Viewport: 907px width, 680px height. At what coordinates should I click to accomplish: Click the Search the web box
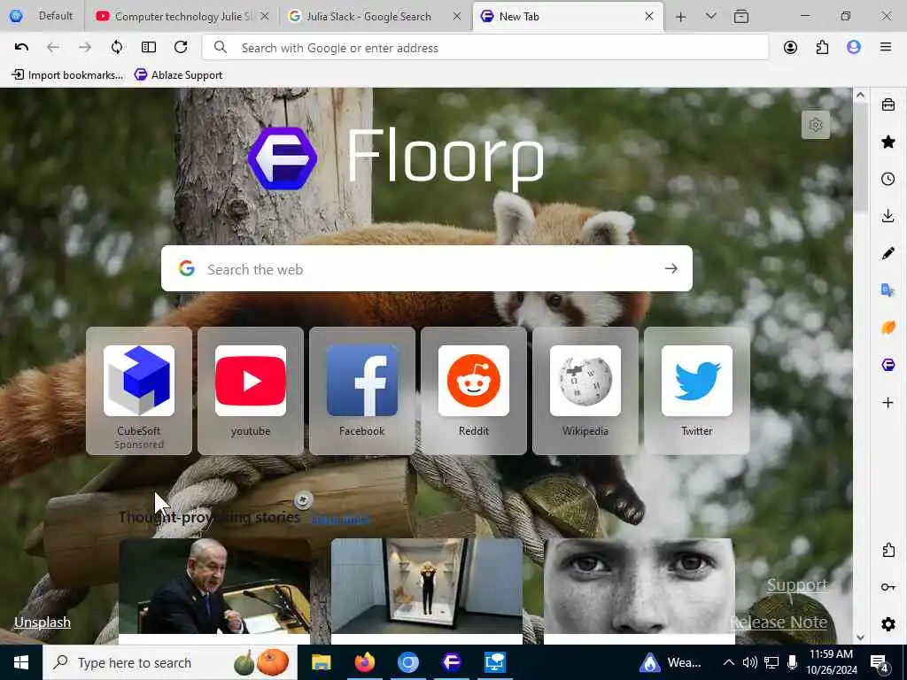tap(426, 269)
